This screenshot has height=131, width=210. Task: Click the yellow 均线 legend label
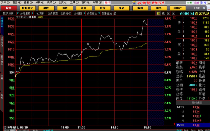(x=40, y=17)
